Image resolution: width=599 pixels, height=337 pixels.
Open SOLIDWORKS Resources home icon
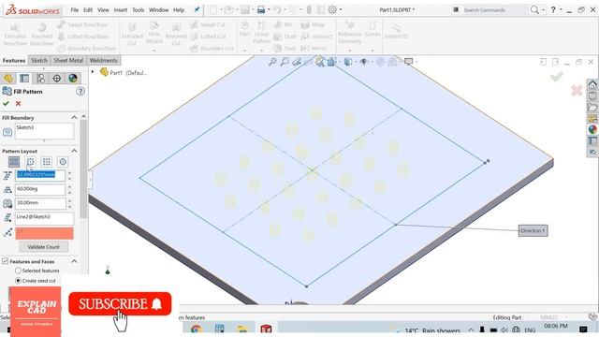pyautogui.click(x=592, y=85)
